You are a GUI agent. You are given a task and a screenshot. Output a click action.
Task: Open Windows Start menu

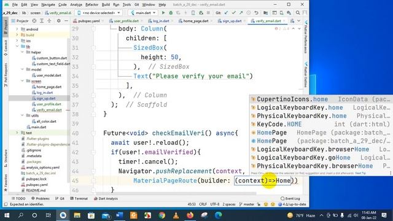pyautogui.click(x=7, y=215)
